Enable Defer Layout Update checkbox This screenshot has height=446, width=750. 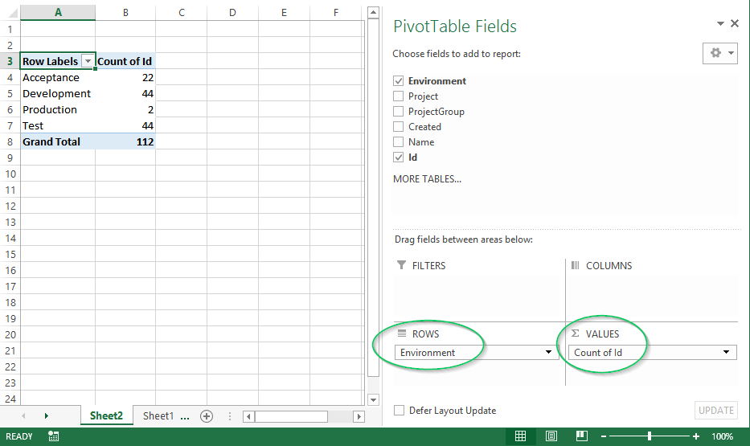[x=399, y=411]
